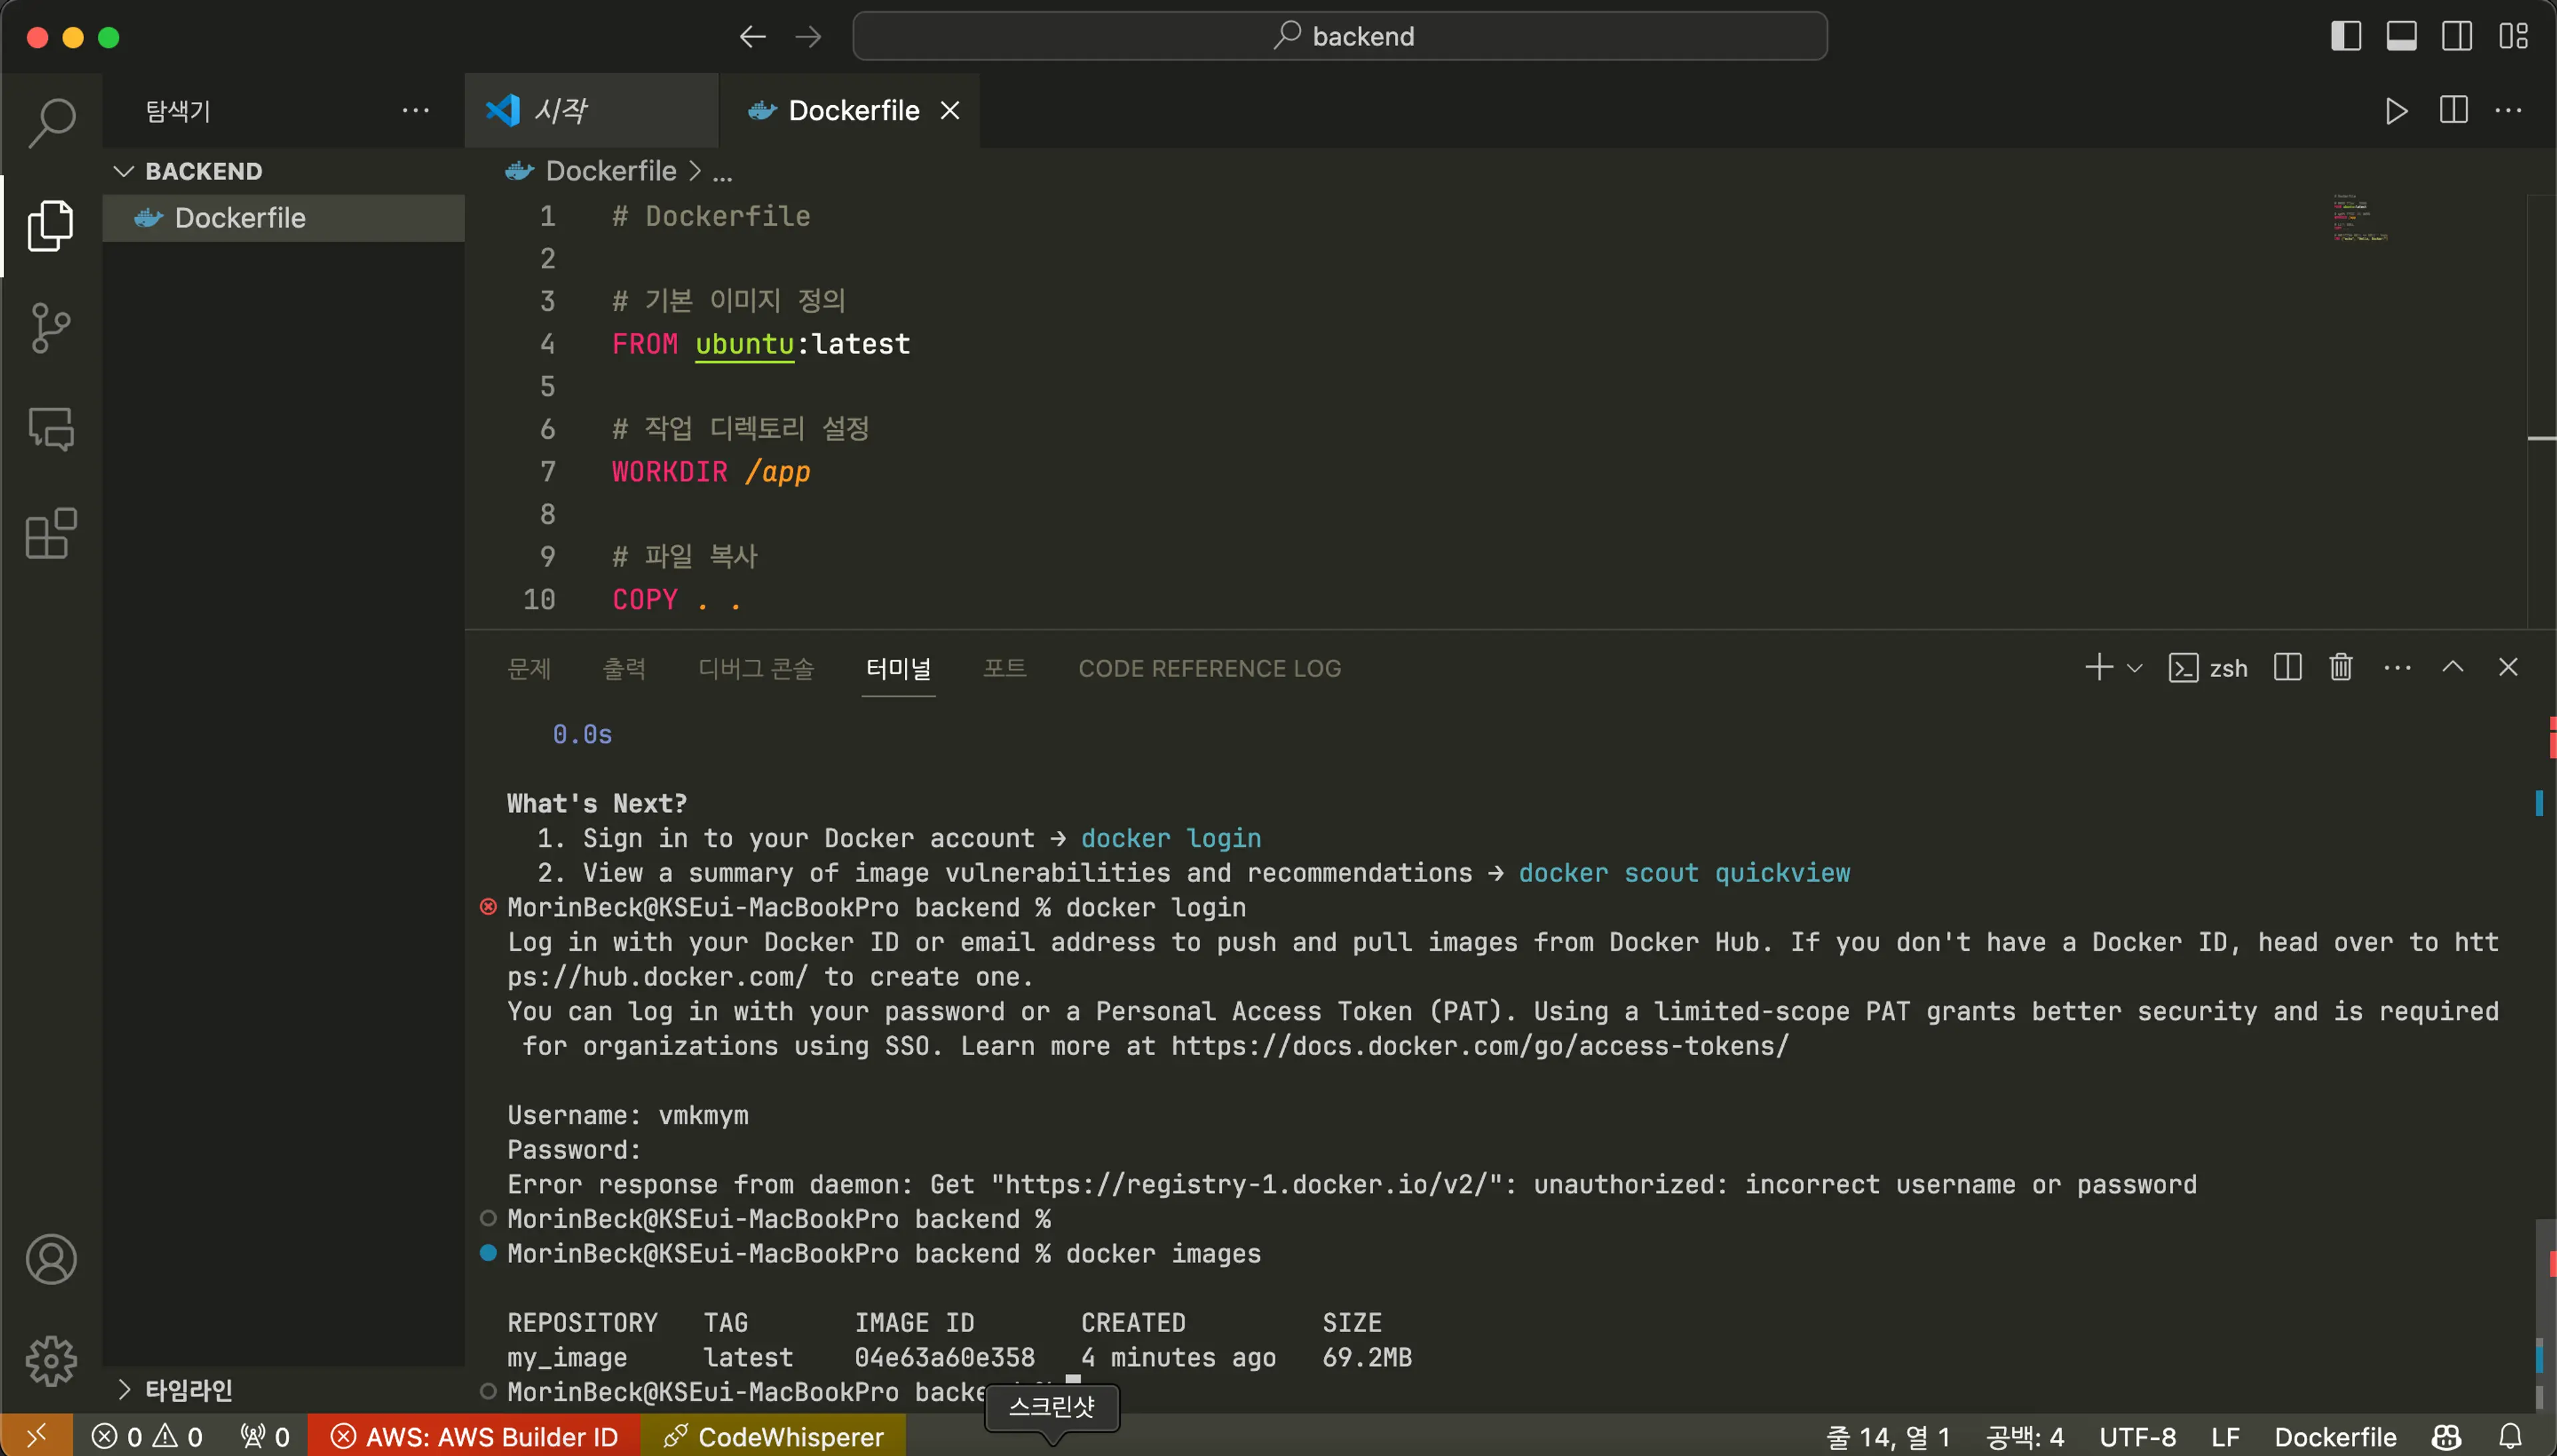Viewport: 2557px width, 1456px height.
Task: Toggle the bottom panel layout icon
Action: point(2401,37)
